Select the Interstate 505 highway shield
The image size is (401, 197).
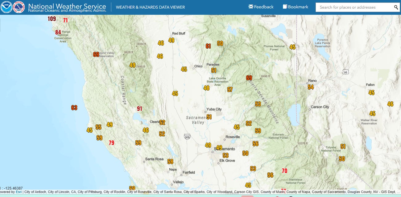point(187,136)
